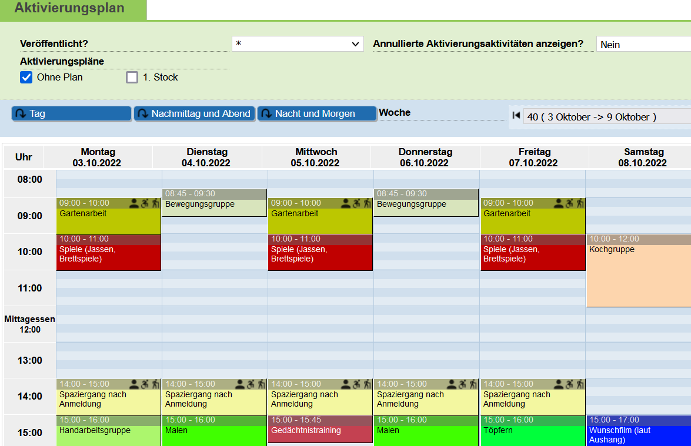Open Friday Spiele (Jassen, Brettspiele) event
The image size is (691, 446).
pyautogui.click(x=533, y=252)
